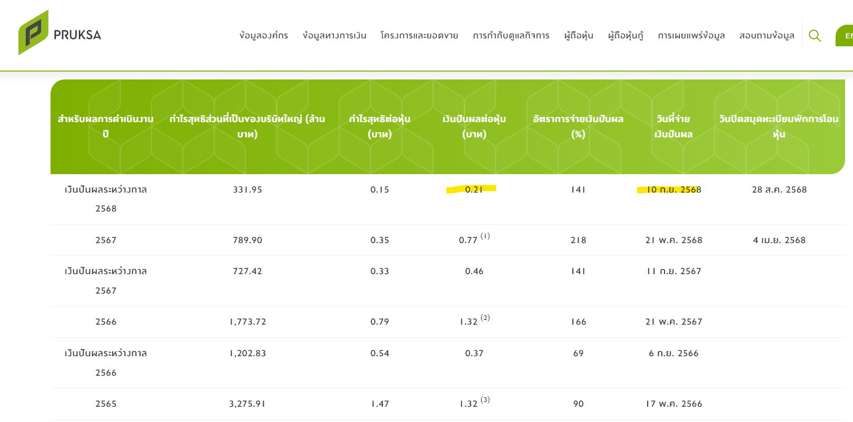The width and height of the screenshot is (853, 422).
Task: Open the โครงการและยอดขาย menu
Action: point(420,35)
